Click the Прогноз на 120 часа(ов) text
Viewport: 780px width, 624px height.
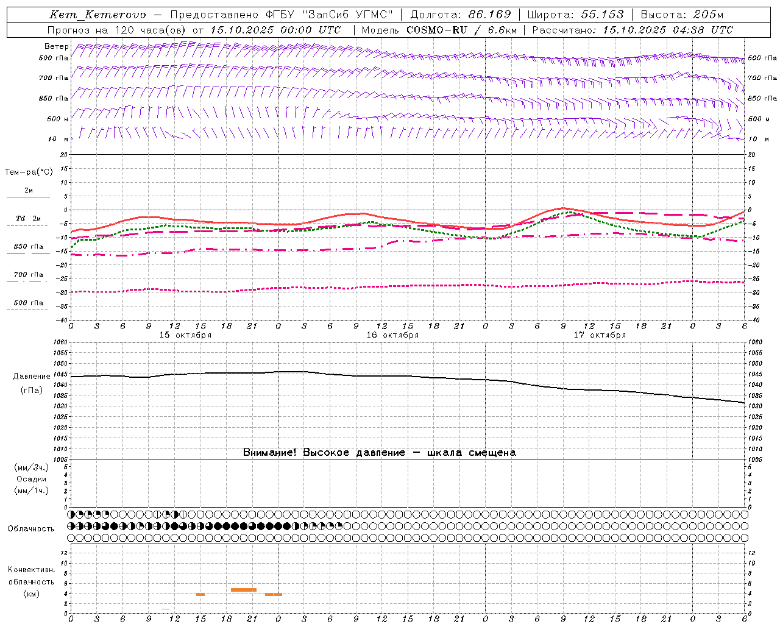pyautogui.click(x=117, y=30)
